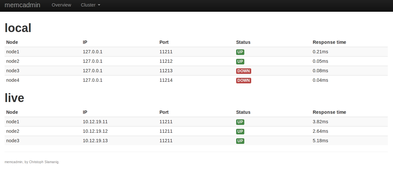The height and width of the screenshot is (171, 393).
Task: Select the live cluster heading
Action: point(14,98)
